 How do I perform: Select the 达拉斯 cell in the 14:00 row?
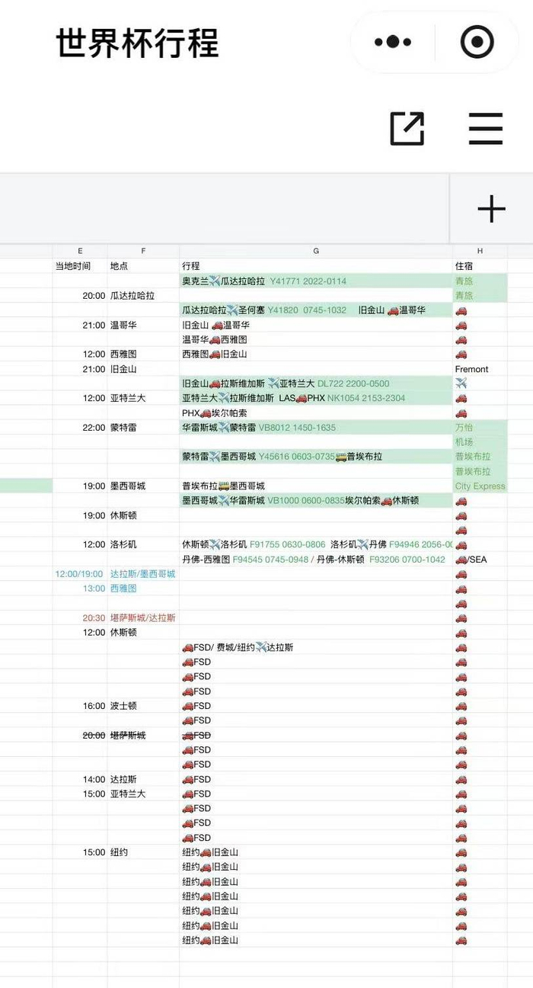(143, 780)
